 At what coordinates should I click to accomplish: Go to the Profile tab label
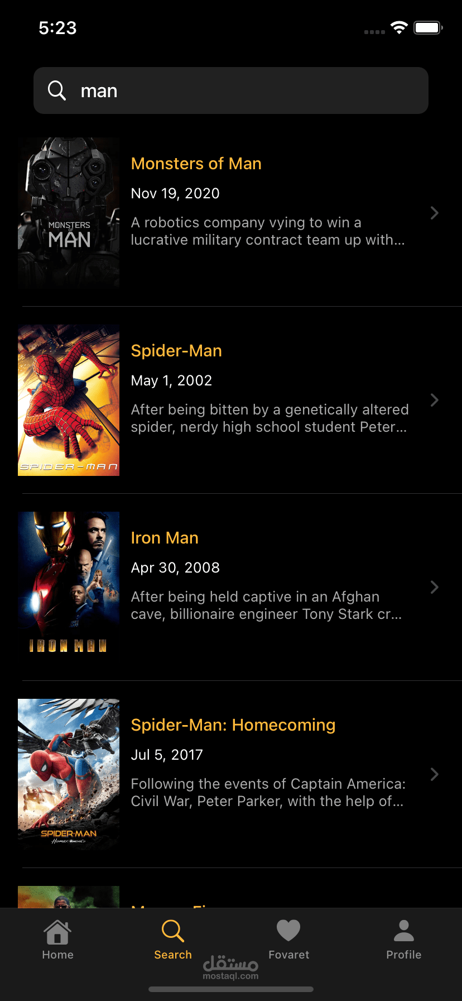[404, 955]
